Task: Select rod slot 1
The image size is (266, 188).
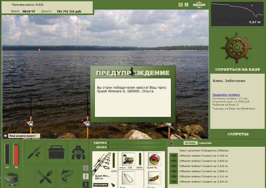Action: coord(85,168)
